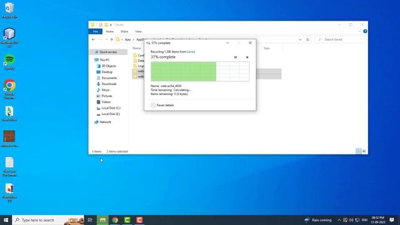Select Network in navigation pane
Viewport: 400px width, 225px height.
click(105, 122)
